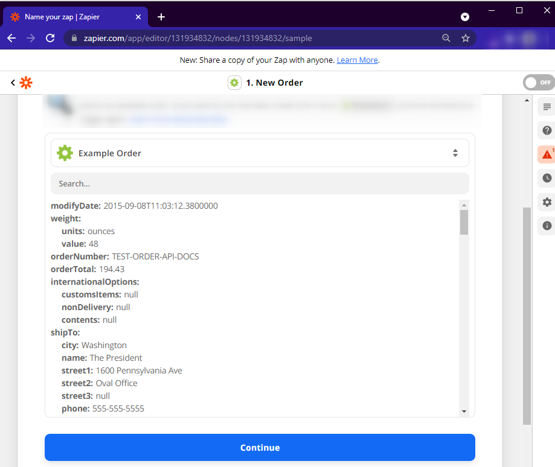Click the Example Order up-down arrows
This screenshot has height=467, width=555.
coord(455,153)
